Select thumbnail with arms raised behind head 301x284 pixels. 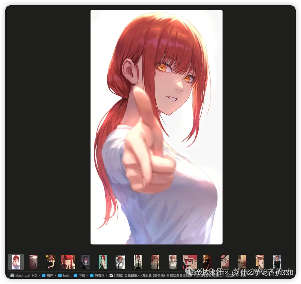point(120,262)
